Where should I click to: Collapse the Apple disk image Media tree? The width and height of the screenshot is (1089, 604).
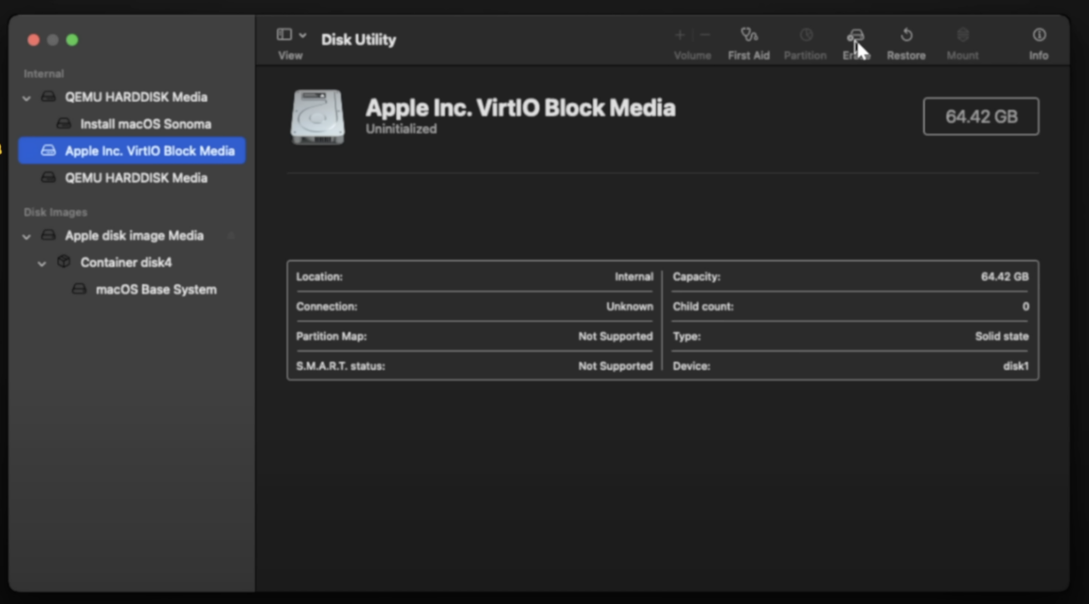pyautogui.click(x=26, y=236)
